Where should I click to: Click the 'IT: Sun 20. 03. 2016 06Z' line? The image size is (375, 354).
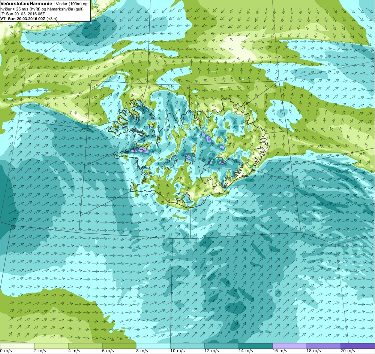click(23, 14)
